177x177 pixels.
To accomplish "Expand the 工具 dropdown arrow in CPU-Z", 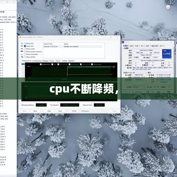I will [x=153, y=92].
